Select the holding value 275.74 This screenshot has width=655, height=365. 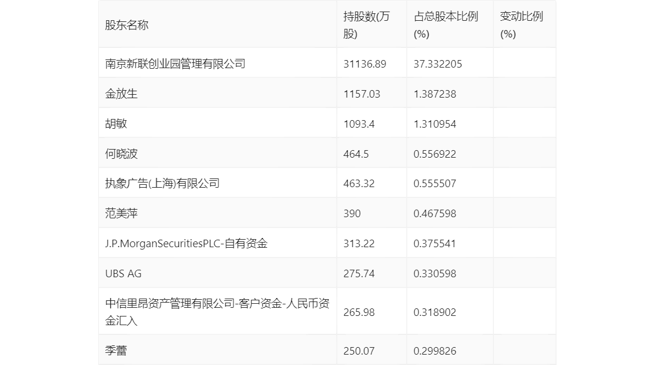click(359, 274)
